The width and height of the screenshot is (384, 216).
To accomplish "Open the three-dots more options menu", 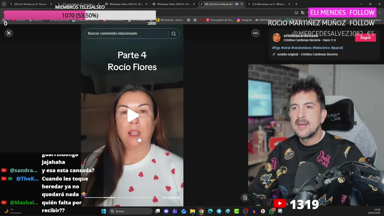I will pyautogui.click(x=255, y=33).
